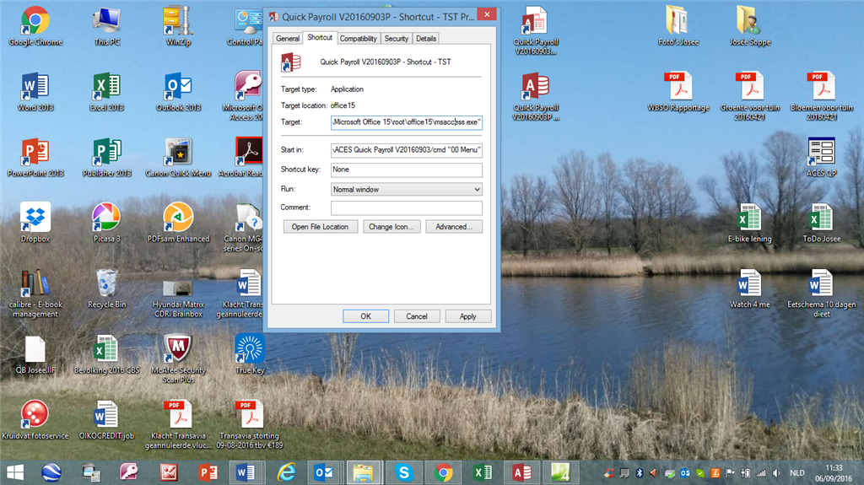
Task: Select OIKOCREDIT.job Word document
Action: (107, 420)
